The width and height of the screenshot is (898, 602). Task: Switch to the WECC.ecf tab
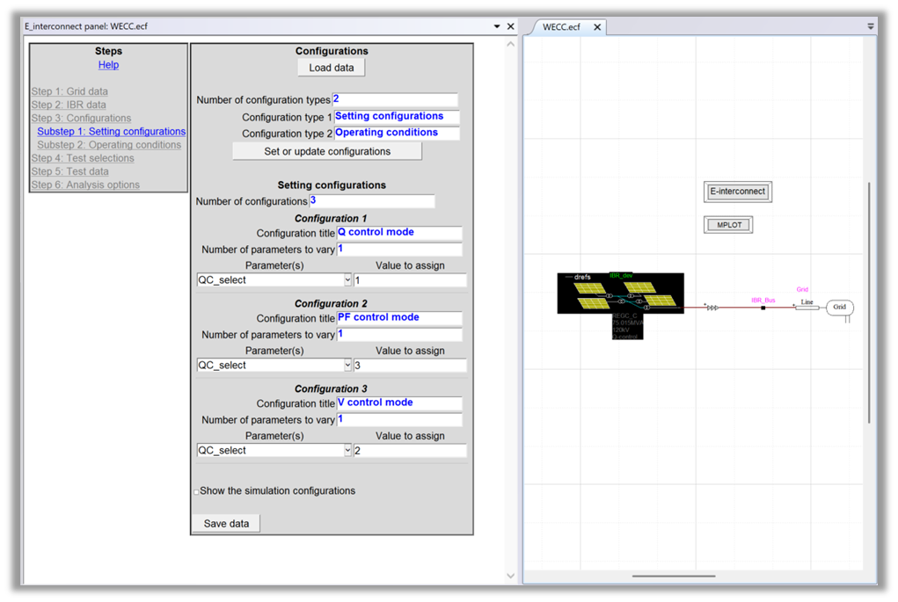561,27
